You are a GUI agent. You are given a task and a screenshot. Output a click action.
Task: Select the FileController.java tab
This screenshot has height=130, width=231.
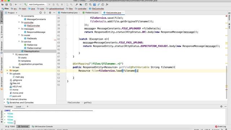coord(114,13)
